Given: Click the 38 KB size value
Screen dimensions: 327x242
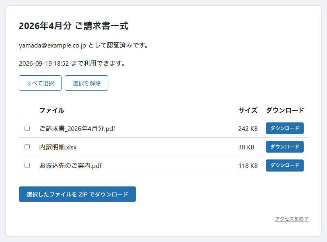Looking at the screenshot, I should coord(246,147).
